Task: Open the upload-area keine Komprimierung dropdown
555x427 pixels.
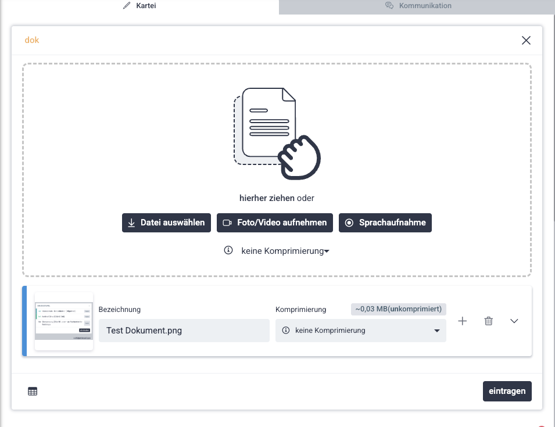Action: (x=285, y=251)
